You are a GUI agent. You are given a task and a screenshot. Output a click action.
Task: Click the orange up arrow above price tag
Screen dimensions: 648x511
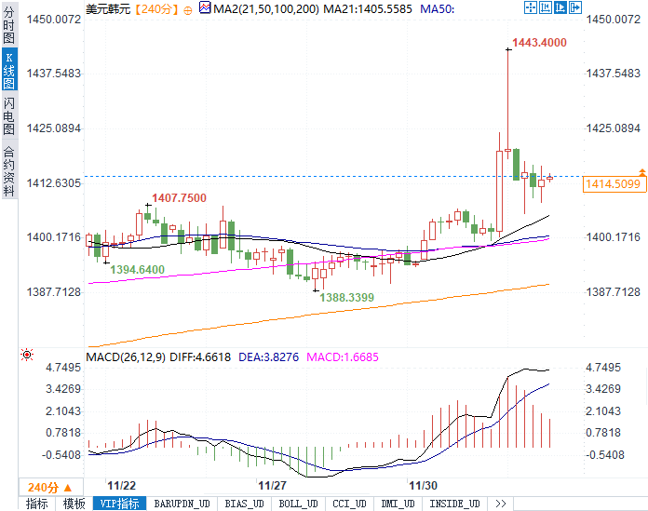point(641,172)
